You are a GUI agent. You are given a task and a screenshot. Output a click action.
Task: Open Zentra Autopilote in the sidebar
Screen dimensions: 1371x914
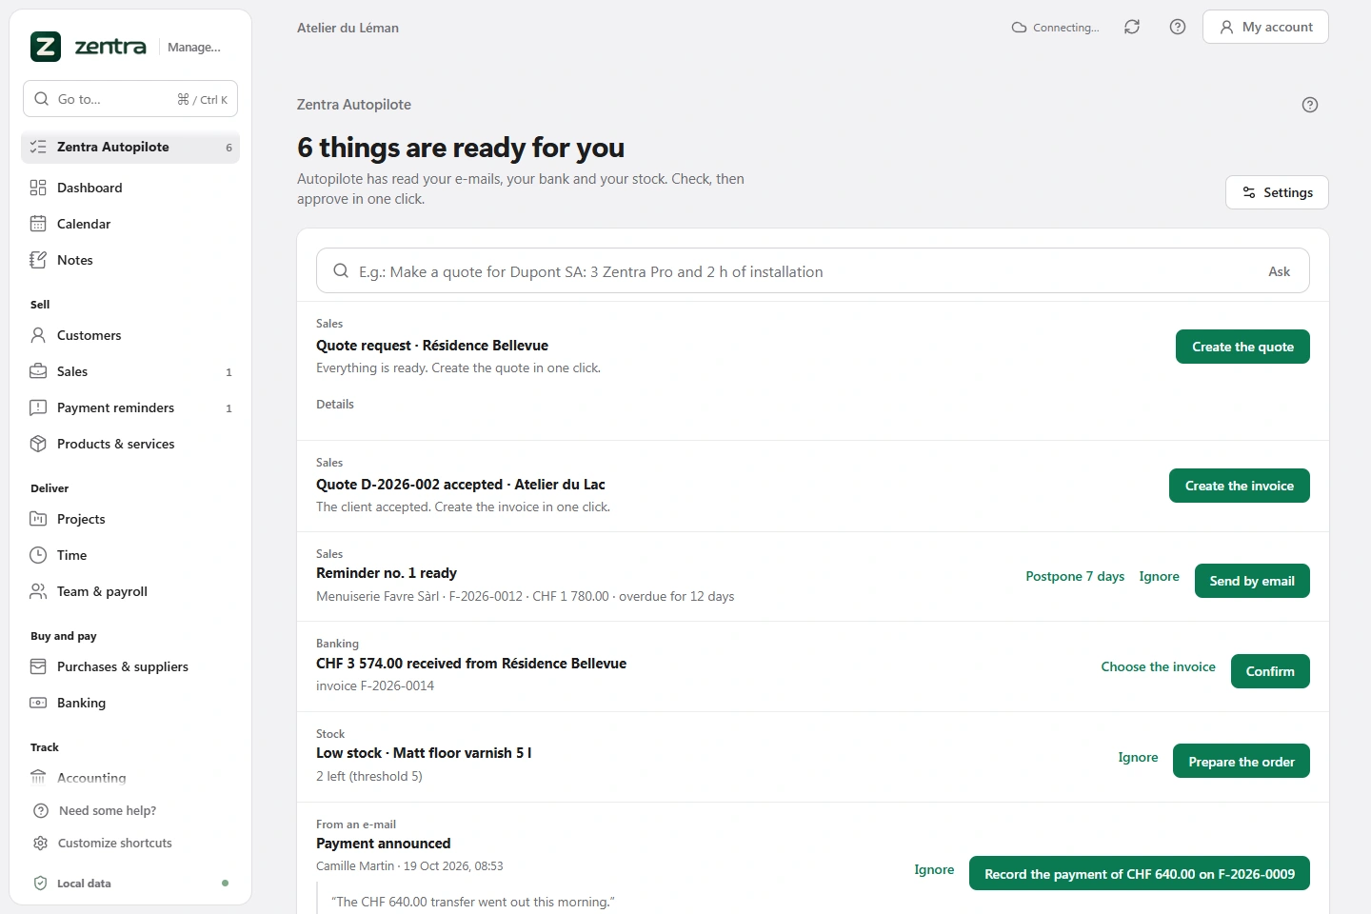click(x=130, y=148)
